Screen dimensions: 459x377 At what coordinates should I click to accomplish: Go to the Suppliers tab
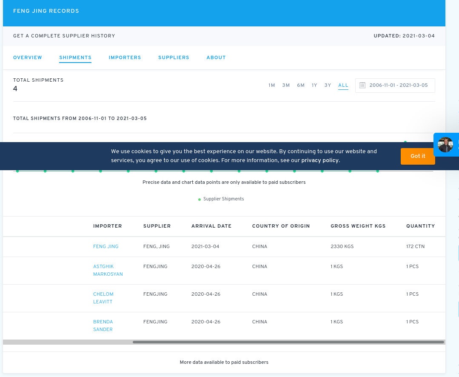click(174, 58)
